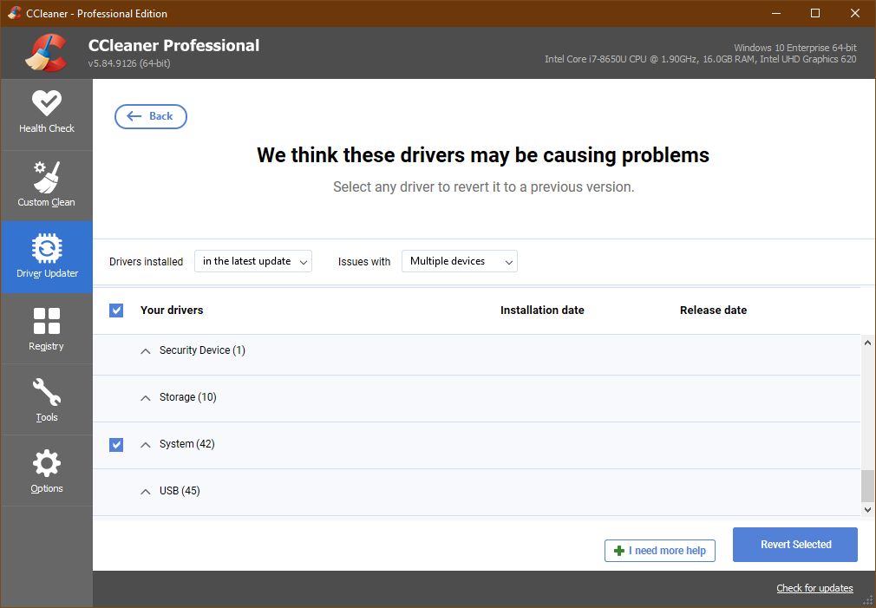Expand the System (42) chevron
This screenshot has height=608, width=876.
click(x=145, y=445)
